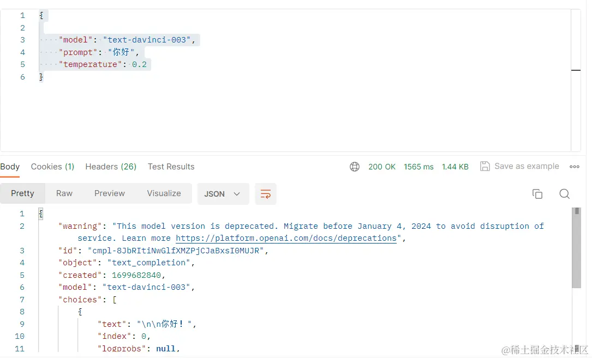The width and height of the screenshot is (592, 359).
Task: Click the 1565 ms response time
Action: pyautogui.click(x=418, y=167)
